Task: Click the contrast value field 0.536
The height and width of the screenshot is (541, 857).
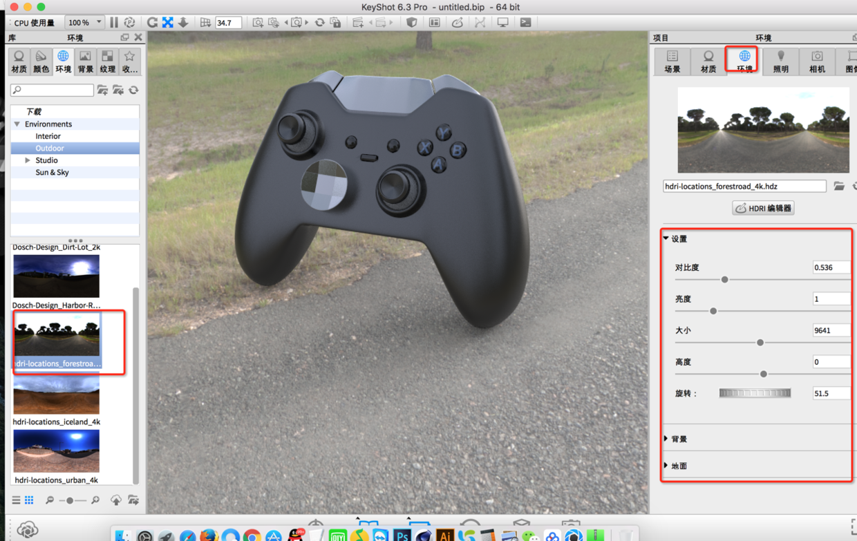Action: pyautogui.click(x=831, y=267)
